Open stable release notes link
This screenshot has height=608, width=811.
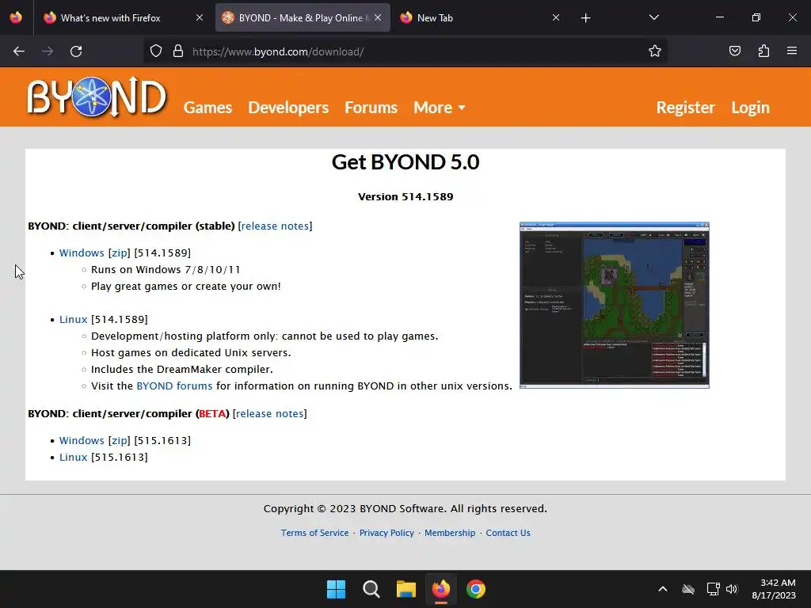(275, 226)
